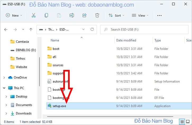Select the support folder icon
The image size is (192, 125).
tap(50, 73)
